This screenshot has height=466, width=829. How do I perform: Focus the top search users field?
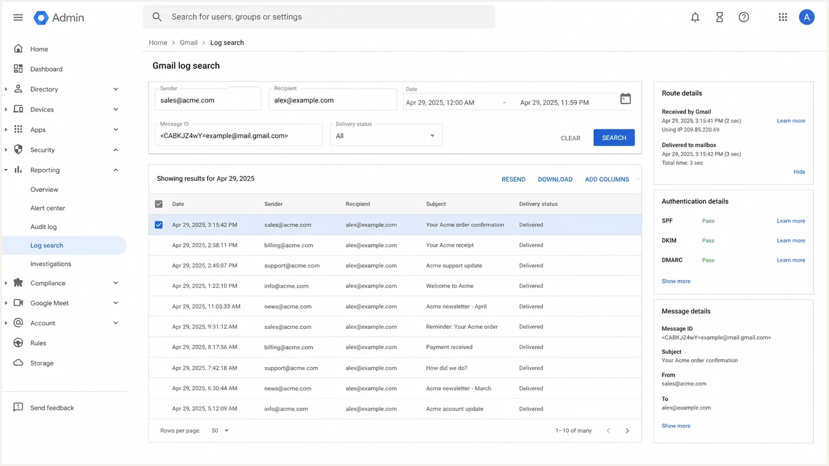(319, 17)
